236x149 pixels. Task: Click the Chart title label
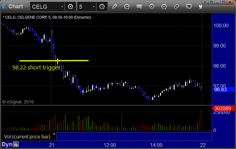coord(16,7)
